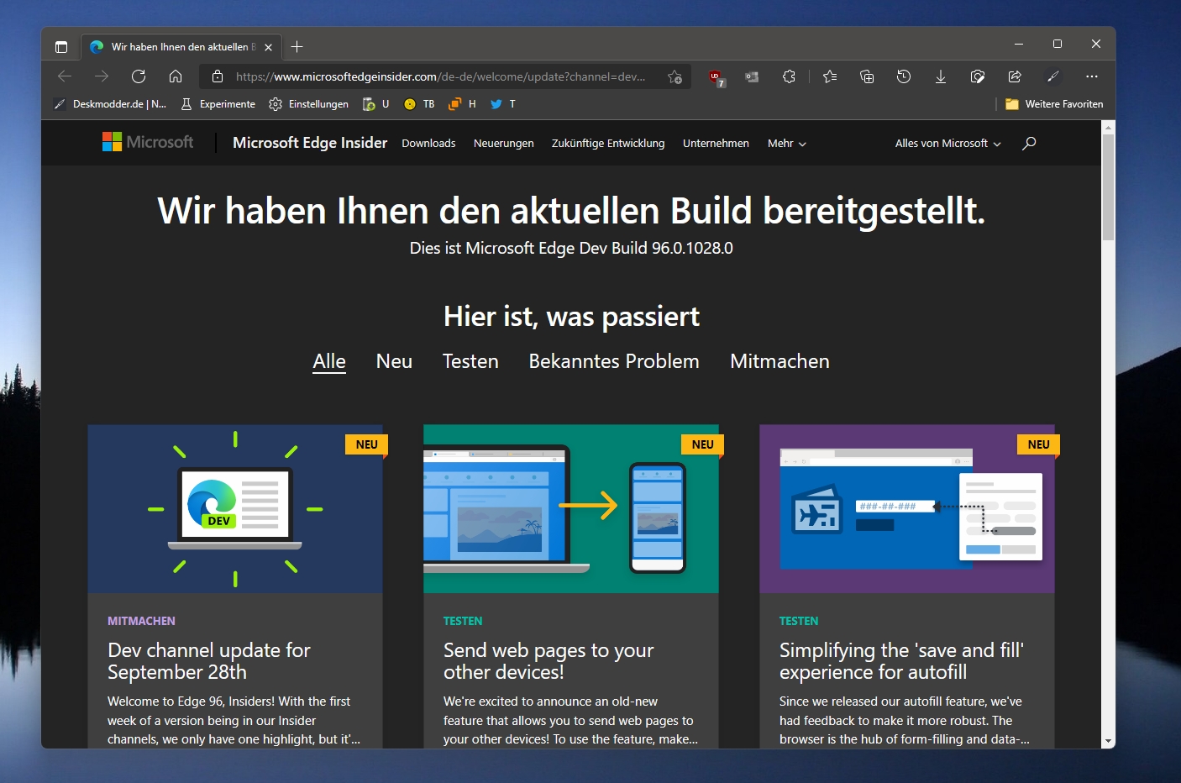
Task: Start Web capture screenshot icon
Action: pyautogui.click(x=978, y=76)
